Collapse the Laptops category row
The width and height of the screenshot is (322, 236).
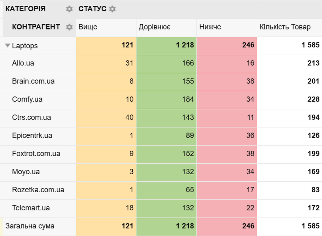(x=8, y=46)
